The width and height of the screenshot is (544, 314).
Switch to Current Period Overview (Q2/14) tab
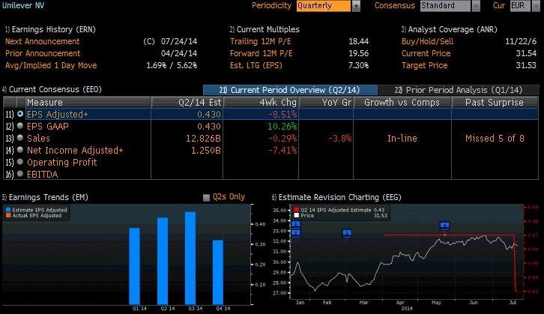click(x=290, y=90)
